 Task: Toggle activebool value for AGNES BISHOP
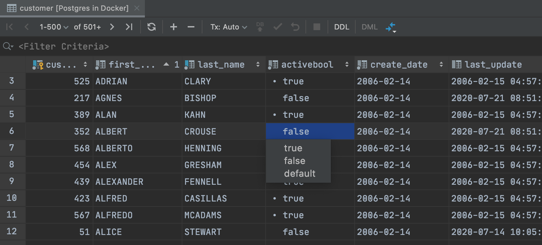pyautogui.click(x=296, y=98)
